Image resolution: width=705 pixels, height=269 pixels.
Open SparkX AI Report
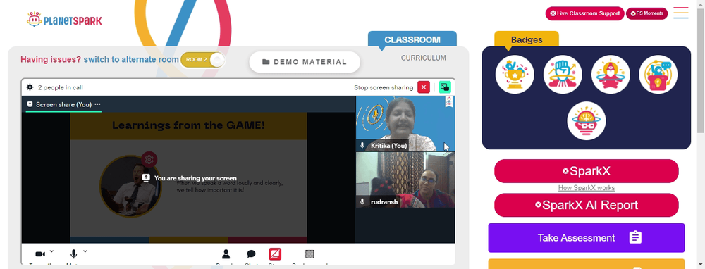coord(587,205)
